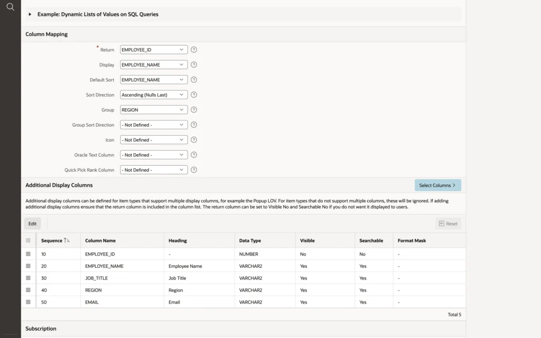Screen dimensions: 541x338
Task: Expand the Dynamic Lists of Values example
Action: coord(30,14)
